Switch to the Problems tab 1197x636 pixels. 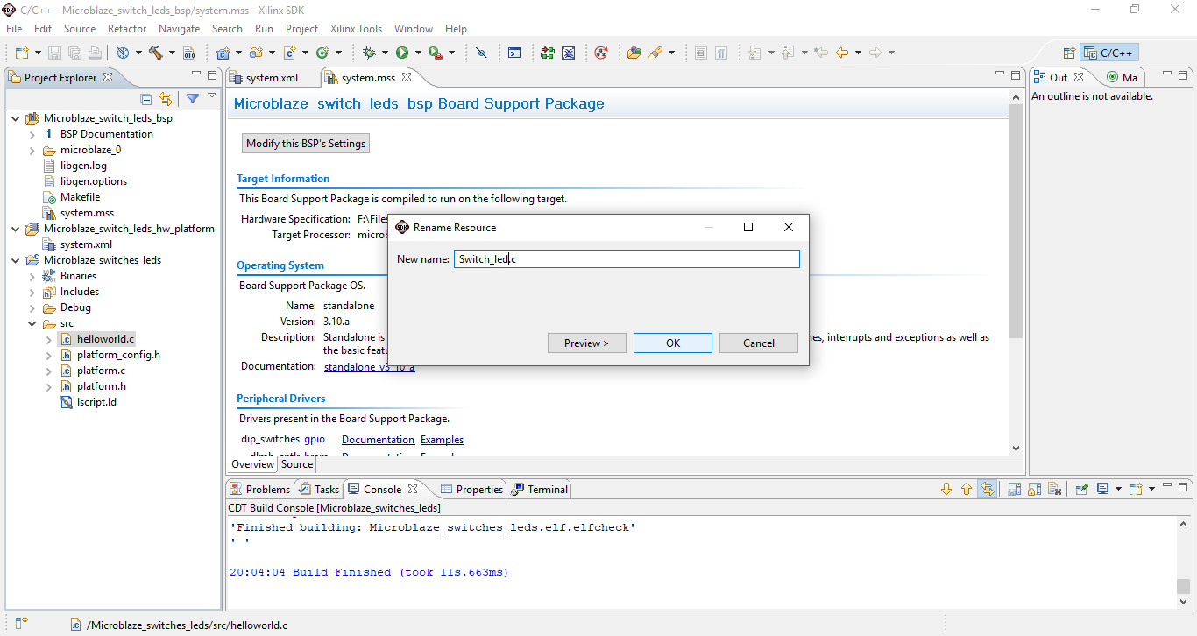259,489
